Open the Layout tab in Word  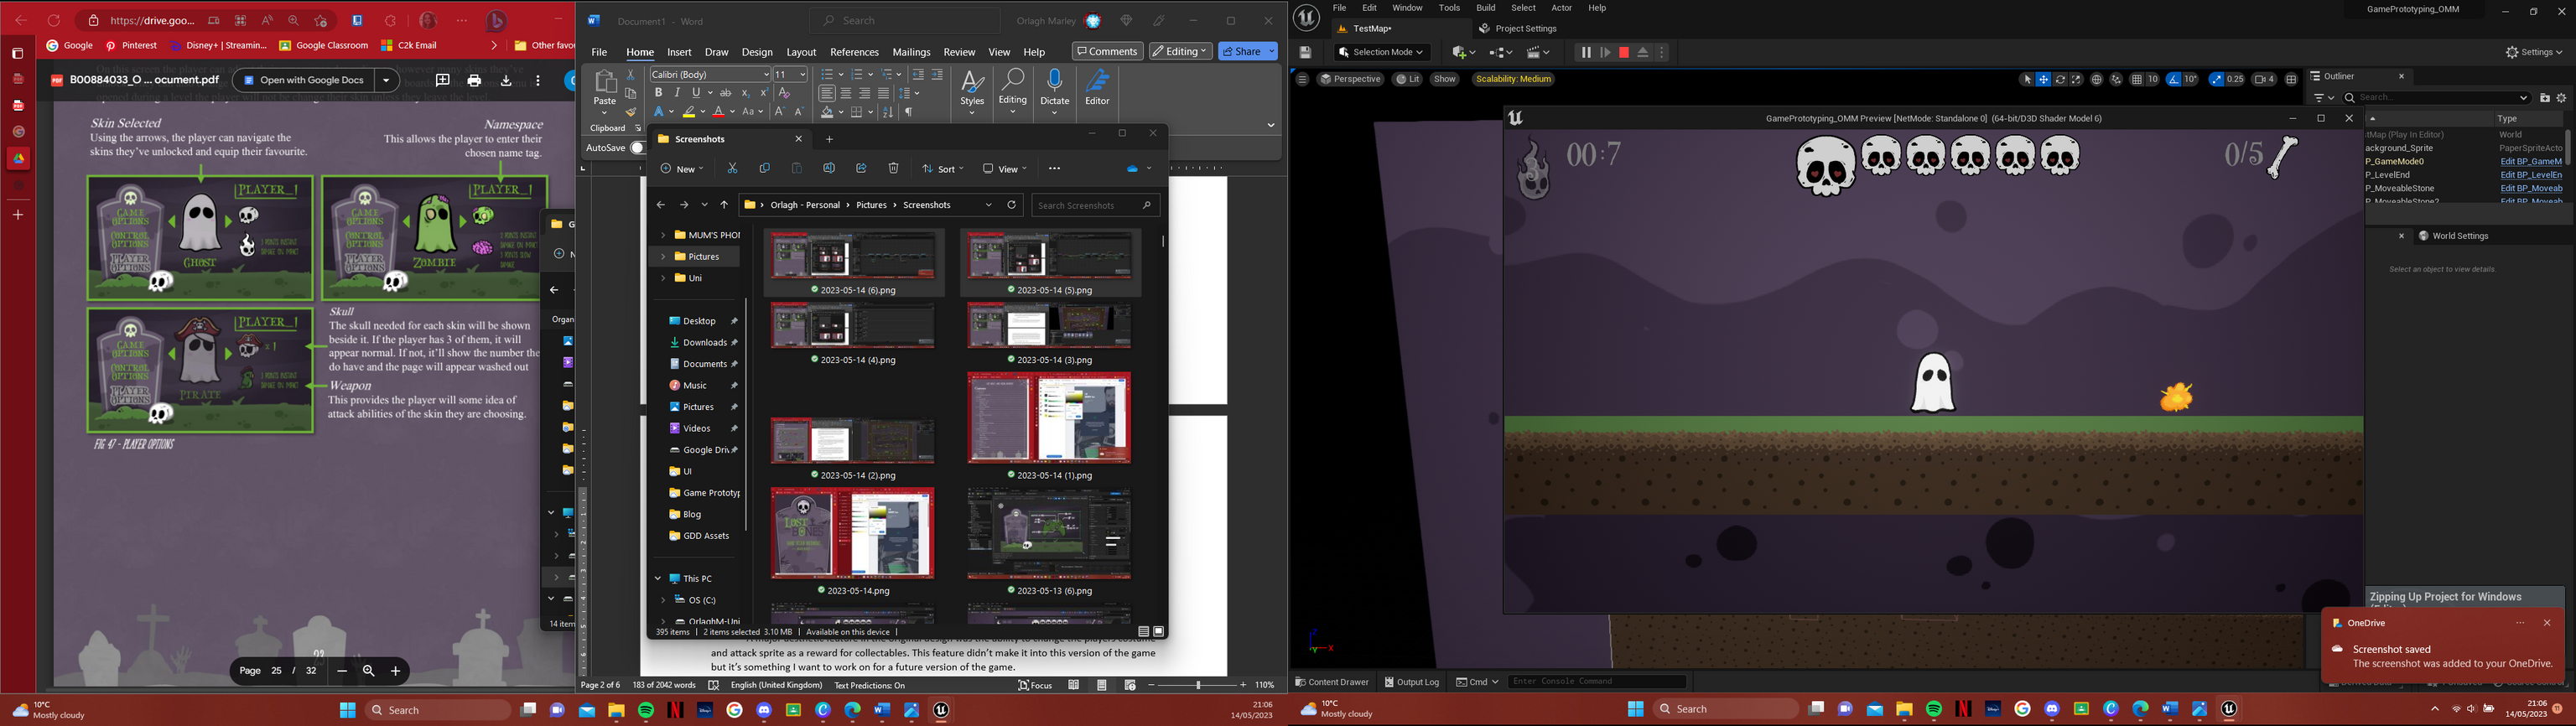pos(801,52)
